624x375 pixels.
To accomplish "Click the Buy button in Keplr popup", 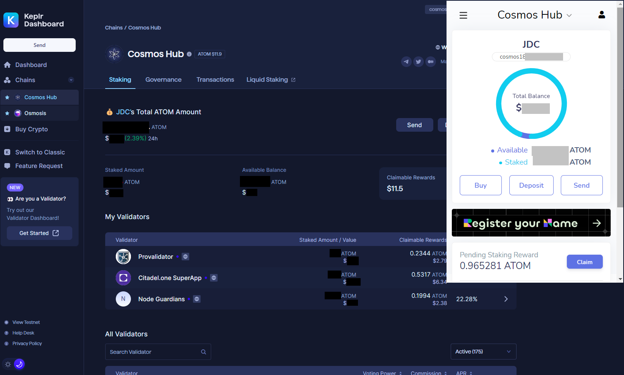I will [x=481, y=185].
